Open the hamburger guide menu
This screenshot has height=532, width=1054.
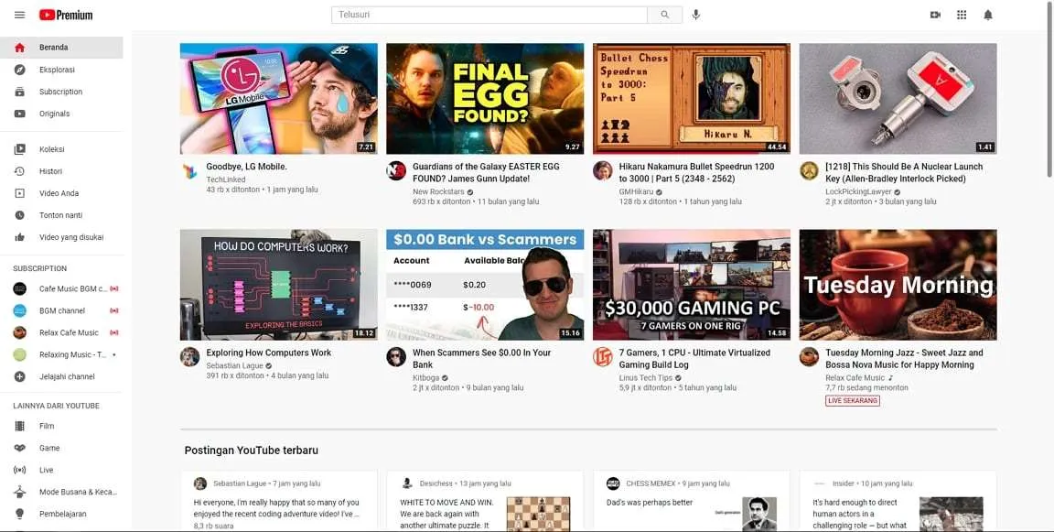tap(19, 15)
